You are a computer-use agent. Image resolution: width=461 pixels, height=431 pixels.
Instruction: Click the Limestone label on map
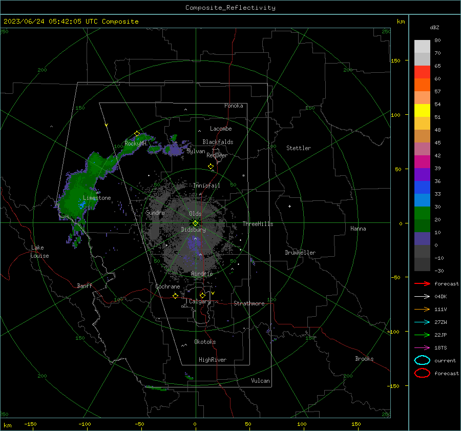click(97, 198)
